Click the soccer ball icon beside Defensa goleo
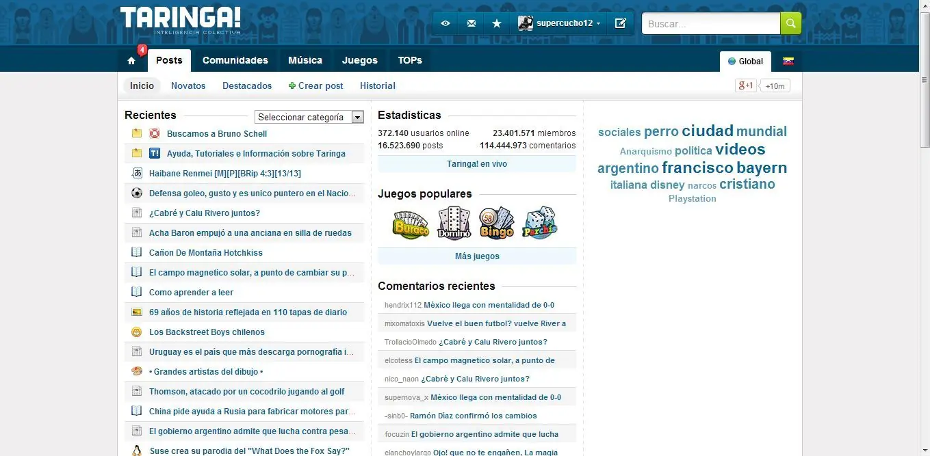The width and height of the screenshot is (930, 456). (137, 193)
